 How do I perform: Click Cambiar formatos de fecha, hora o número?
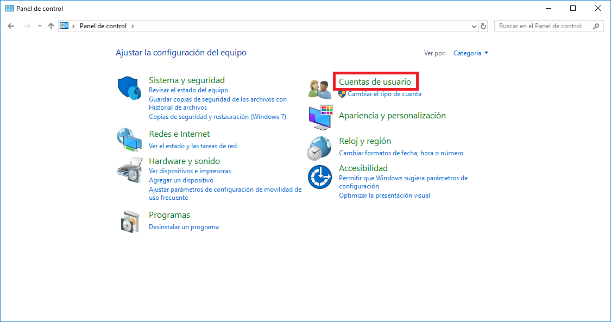(401, 154)
